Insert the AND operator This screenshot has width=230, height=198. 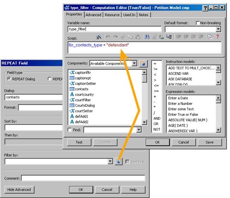[x=157, y=118]
